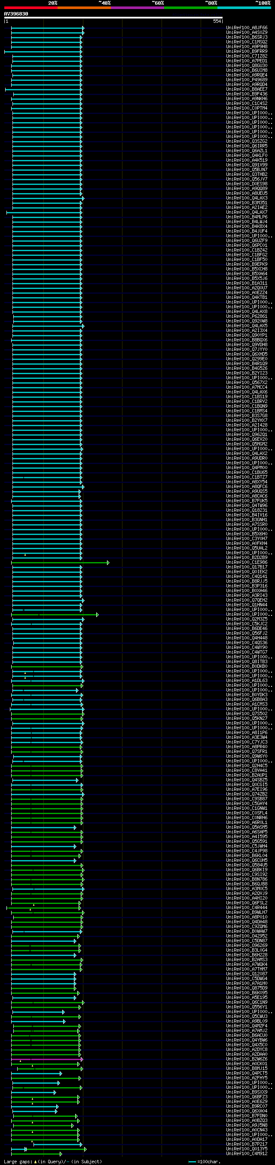Click the white query sequence bar
The height and width of the screenshot is (1165, 275).
pyautogui.click(x=113, y=18)
